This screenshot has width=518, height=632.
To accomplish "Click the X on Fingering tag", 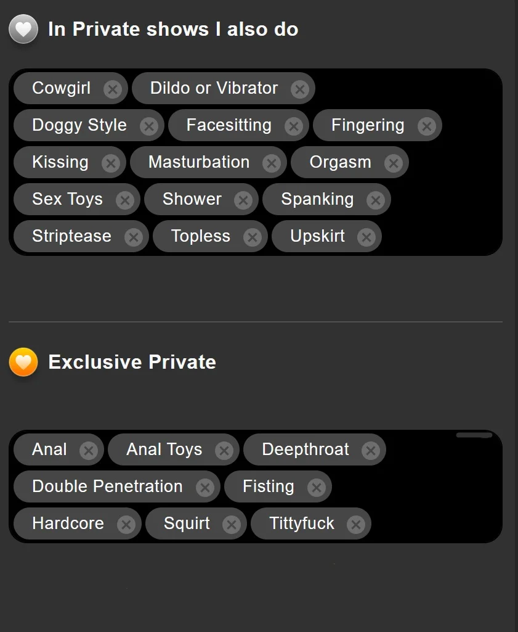I will [x=426, y=126].
